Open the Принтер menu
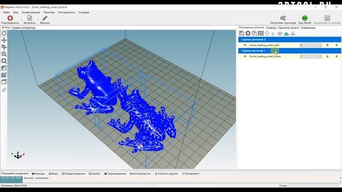 coord(49,12)
